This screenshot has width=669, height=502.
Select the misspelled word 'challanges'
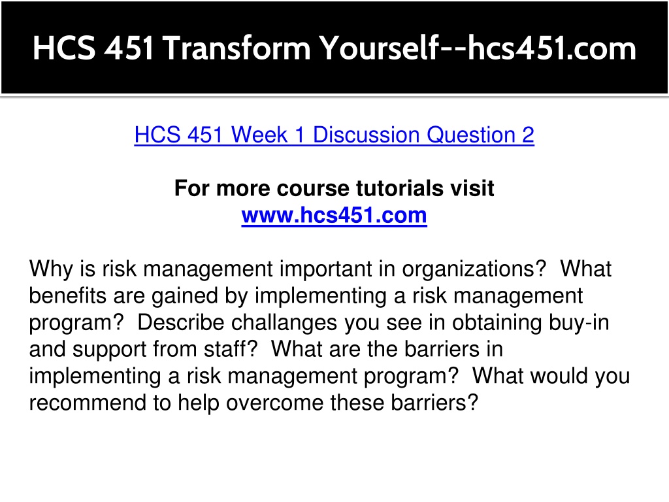(x=284, y=323)
